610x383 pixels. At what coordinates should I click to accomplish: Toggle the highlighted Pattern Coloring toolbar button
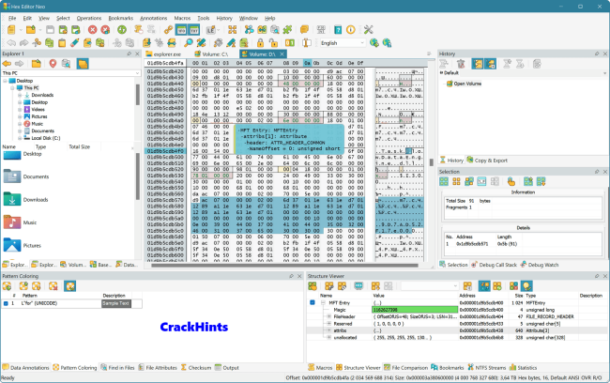(x=70, y=286)
